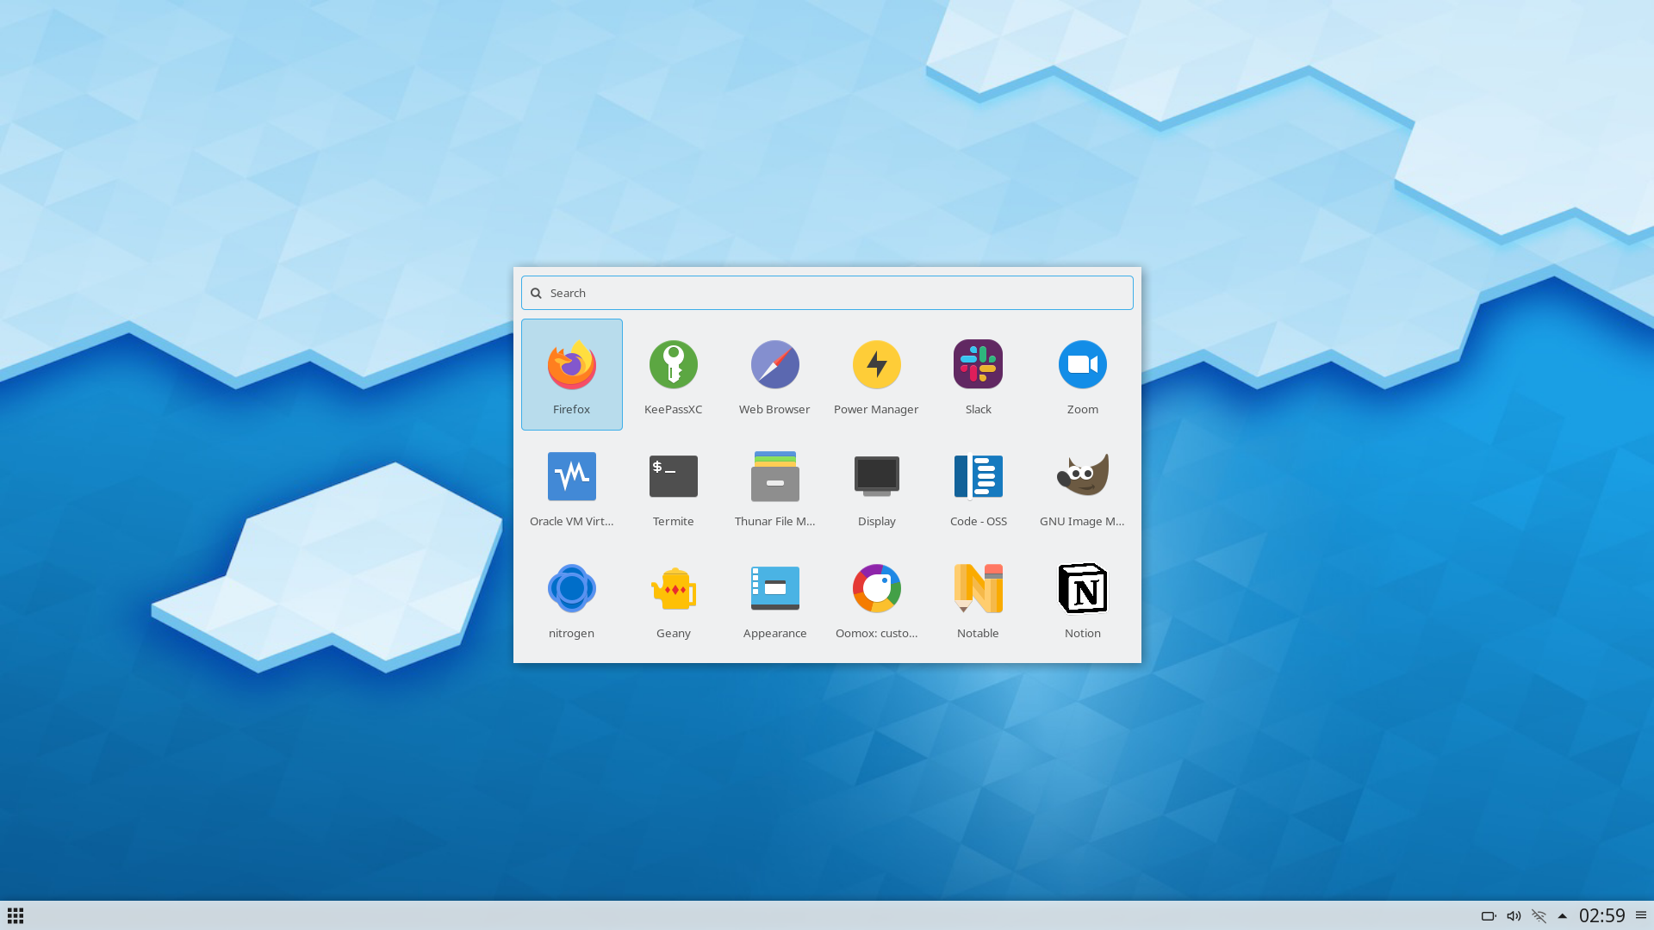This screenshot has height=930, width=1654.
Task: Open Power Manager settings
Action: 876,374
